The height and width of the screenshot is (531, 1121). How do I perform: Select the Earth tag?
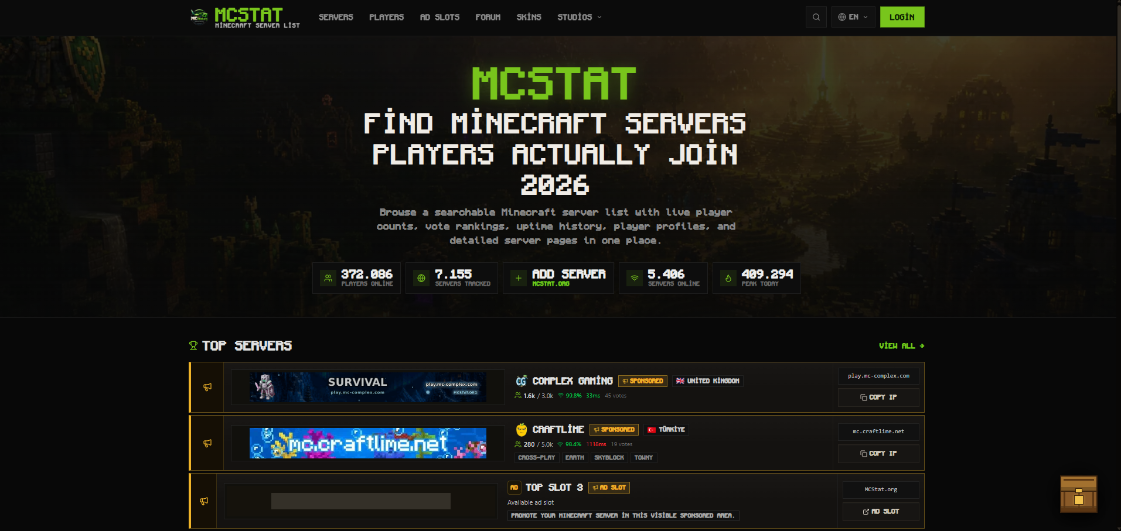[x=575, y=458]
